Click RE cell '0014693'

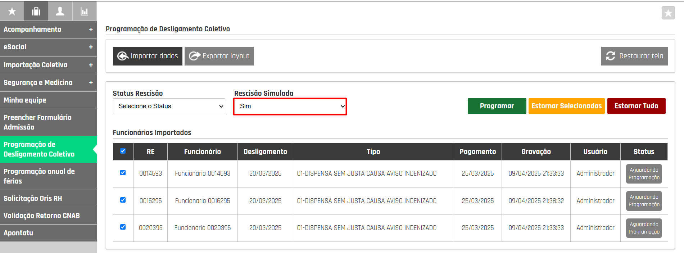(150, 173)
